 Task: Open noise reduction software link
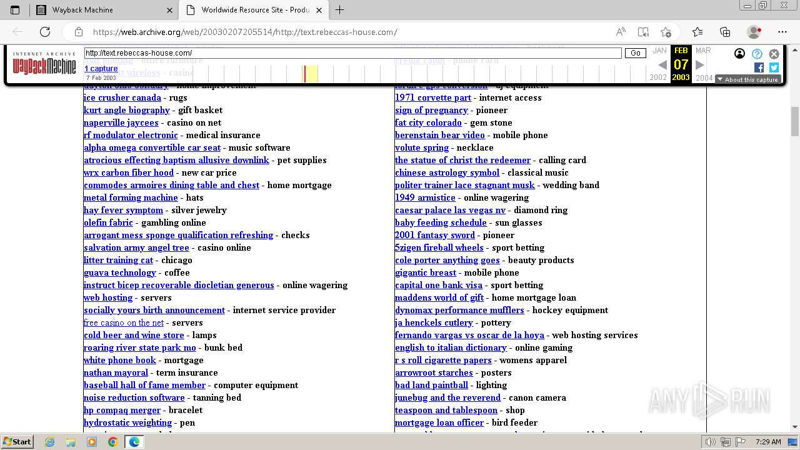134,397
